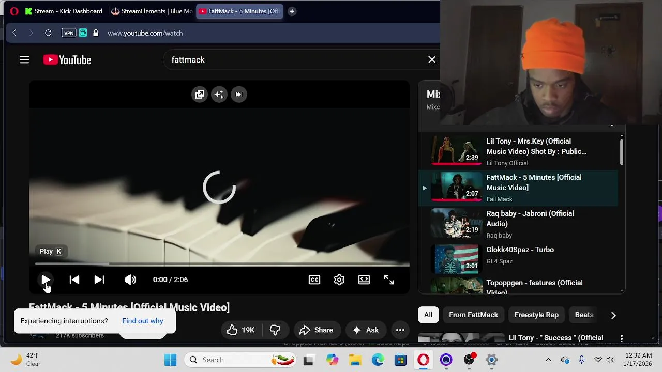Viewport: 662px width, 372px height.
Task: Click the sparkle enhance overlay icon
Action: coord(219,94)
